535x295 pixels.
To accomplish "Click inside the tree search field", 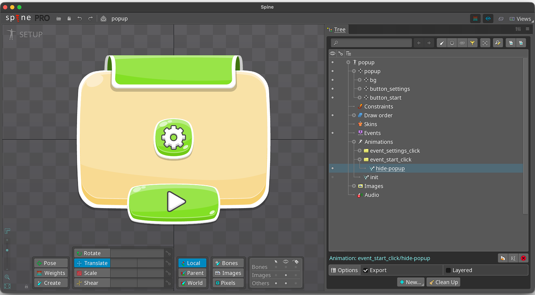I will click(372, 43).
